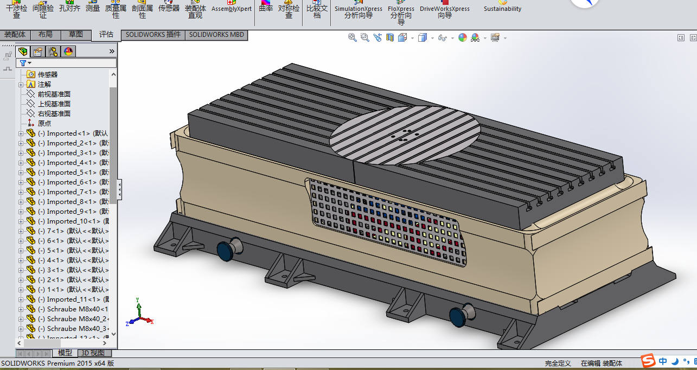697x370 pixels.
Task: Click the FeatureManager design tree tab icon
Action: click(x=23, y=52)
